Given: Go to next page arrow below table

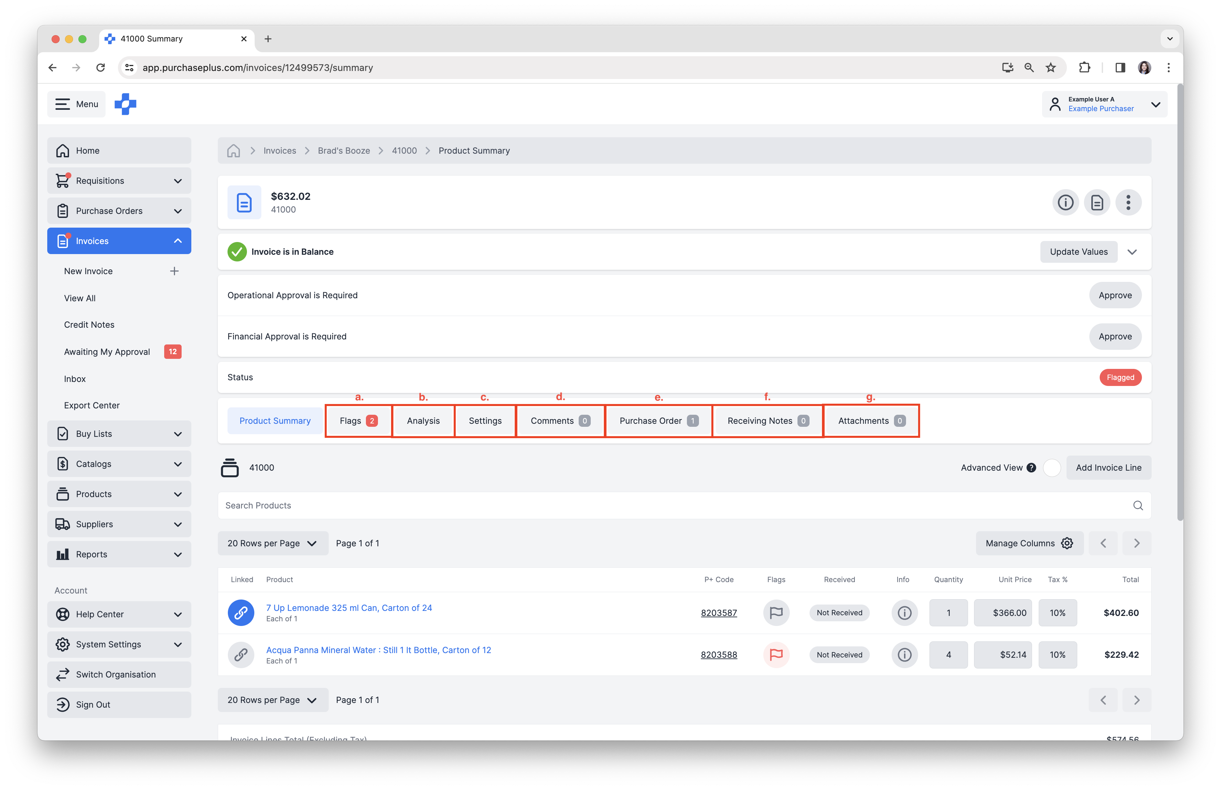Looking at the screenshot, I should (x=1136, y=700).
